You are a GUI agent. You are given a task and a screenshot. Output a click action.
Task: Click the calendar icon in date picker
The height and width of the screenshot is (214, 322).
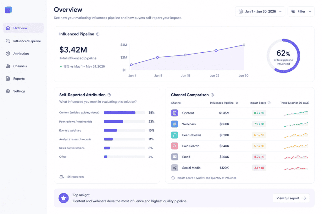[241, 12]
